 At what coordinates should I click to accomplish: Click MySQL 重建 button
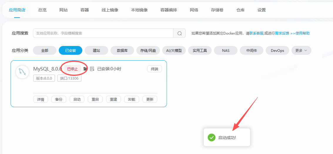click(x=113, y=99)
